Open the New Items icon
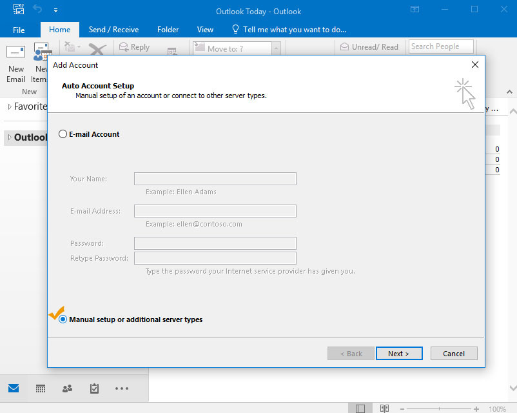Viewport: 517px width, 413px height. coord(43,52)
